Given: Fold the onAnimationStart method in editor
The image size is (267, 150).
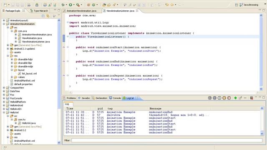Looking at the screenshot, I should (x=68, y=47).
